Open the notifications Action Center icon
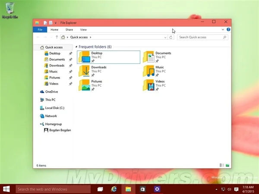 [x=237, y=189]
